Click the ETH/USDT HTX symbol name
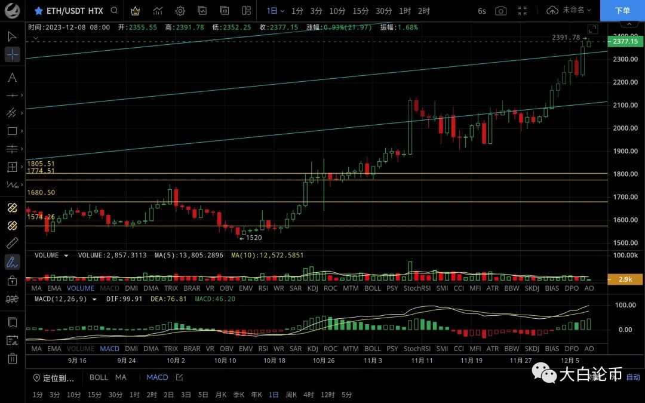 [x=75, y=11]
